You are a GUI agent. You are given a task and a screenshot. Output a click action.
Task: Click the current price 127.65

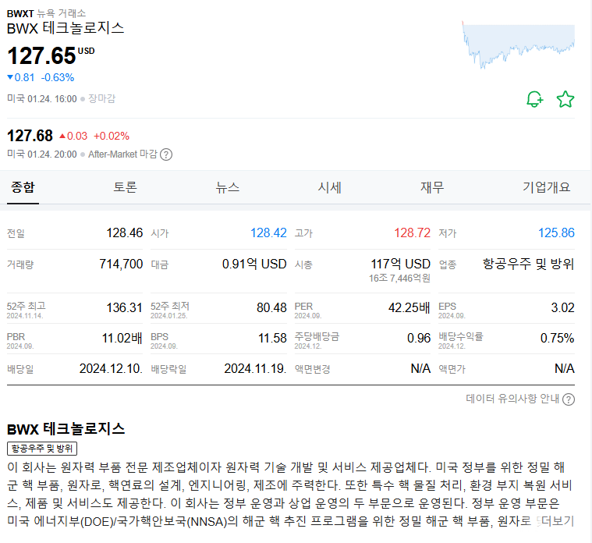pos(41,56)
